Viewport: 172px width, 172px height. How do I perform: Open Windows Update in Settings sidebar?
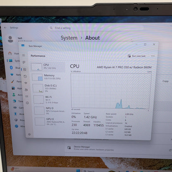click(20, 126)
